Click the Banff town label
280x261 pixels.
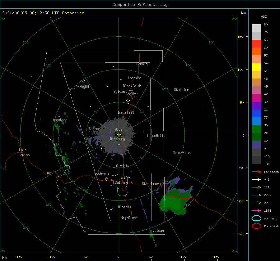pyautogui.click(x=51, y=173)
